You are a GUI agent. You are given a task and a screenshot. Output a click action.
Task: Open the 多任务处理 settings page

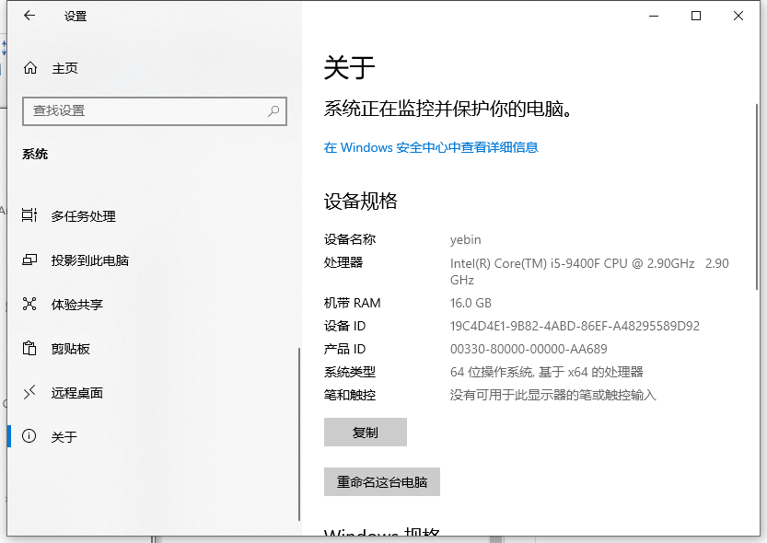(x=84, y=215)
